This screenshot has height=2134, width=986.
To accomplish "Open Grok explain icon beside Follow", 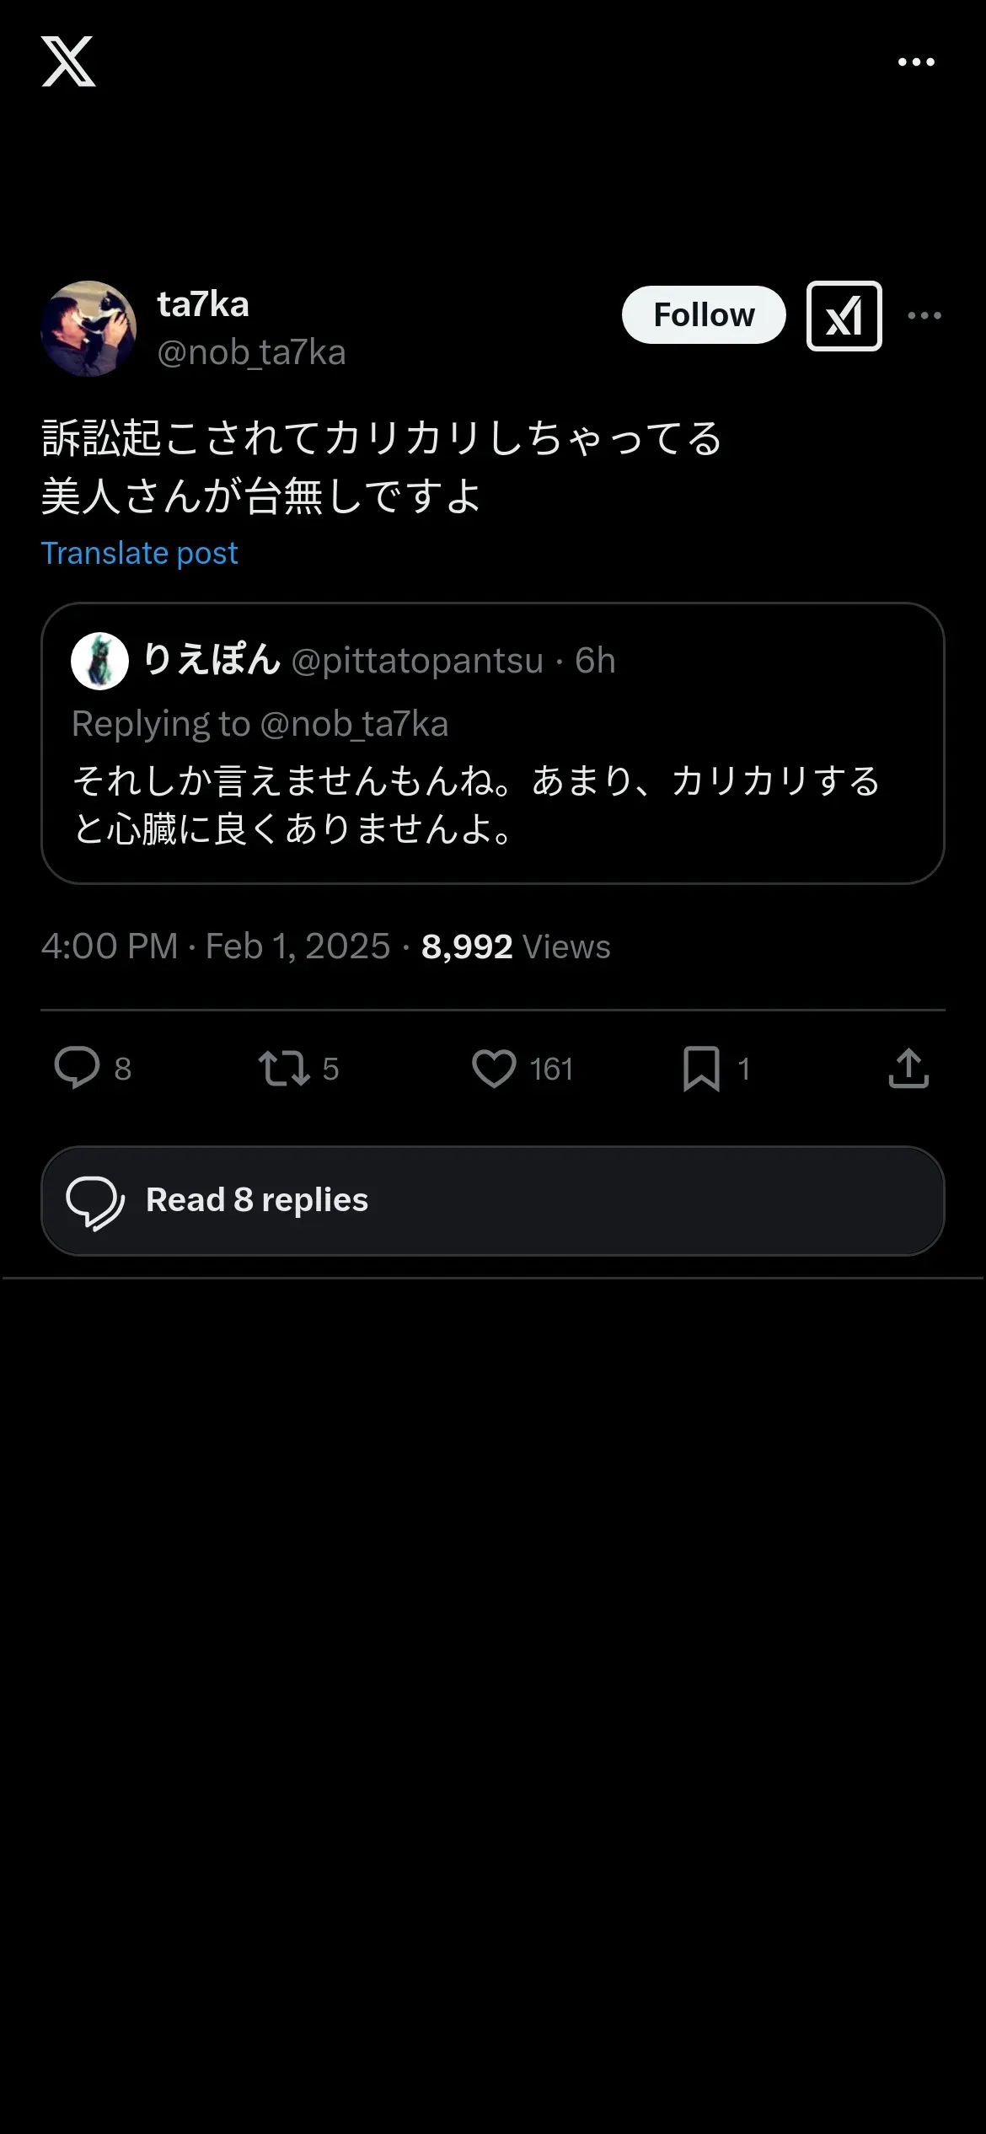I will [x=844, y=316].
